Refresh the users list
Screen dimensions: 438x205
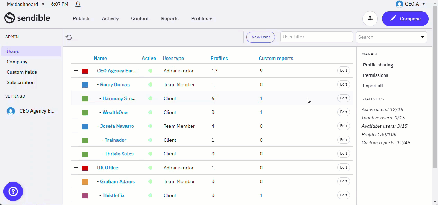coord(69,37)
